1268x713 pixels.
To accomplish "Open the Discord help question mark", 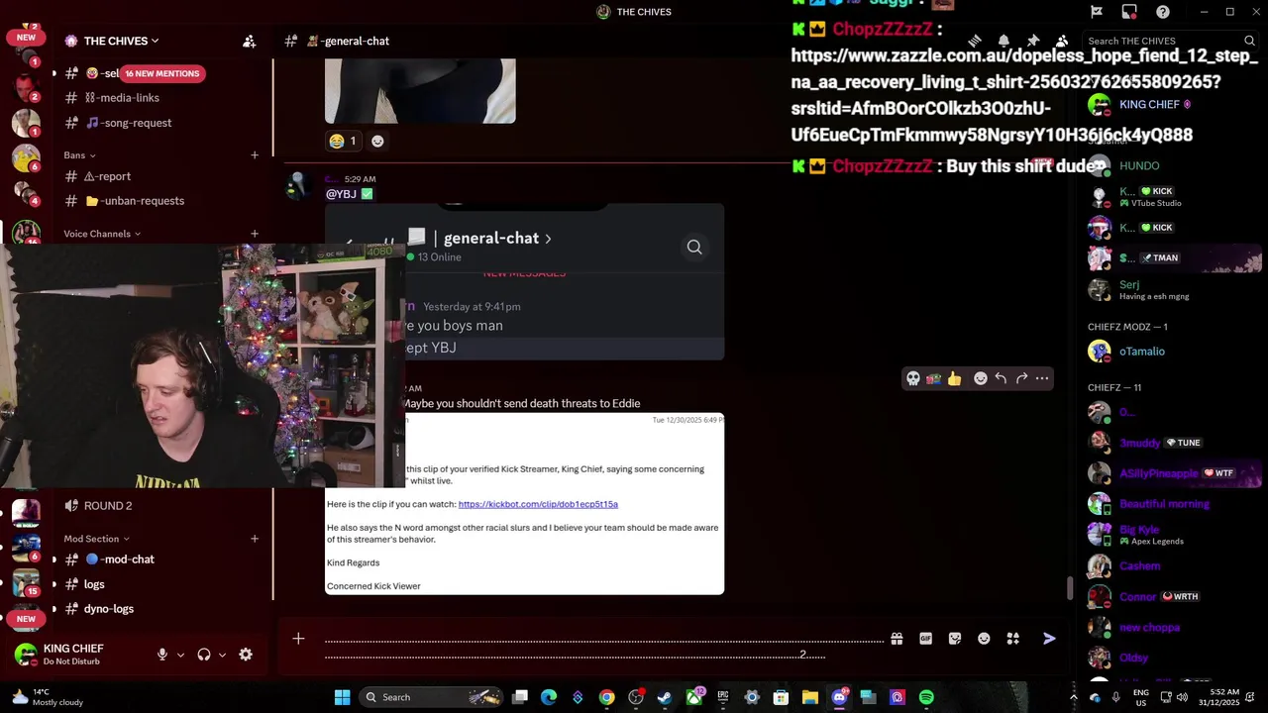I will [1163, 12].
